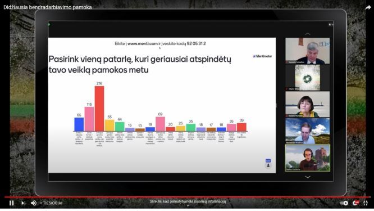The width and height of the screenshot is (374, 211).
Task: Click the www.menti.com link text
Action: pyautogui.click(x=143, y=43)
